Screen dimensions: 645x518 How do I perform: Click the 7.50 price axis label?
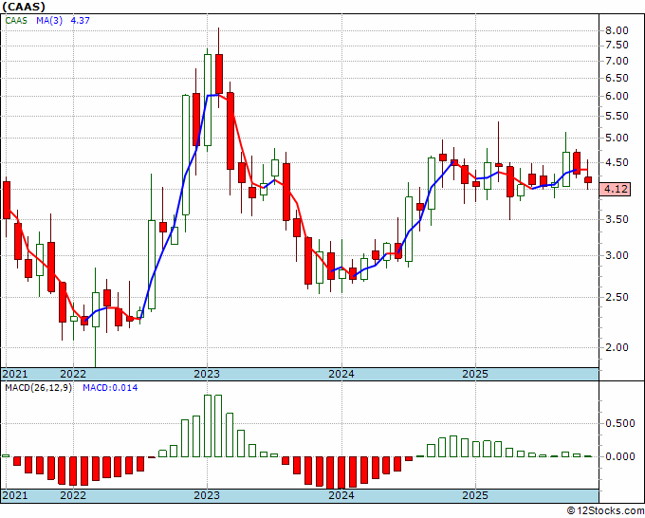(617, 45)
